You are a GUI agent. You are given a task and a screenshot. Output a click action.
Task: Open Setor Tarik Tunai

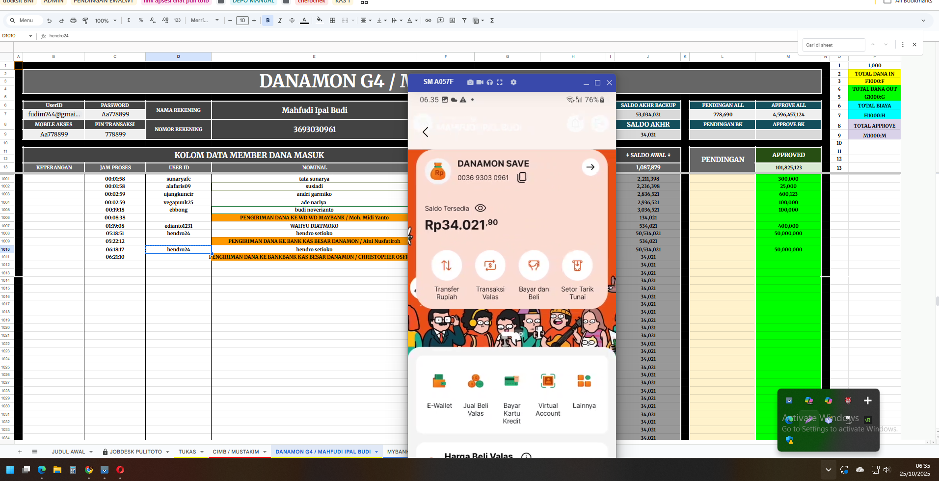tap(577, 275)
